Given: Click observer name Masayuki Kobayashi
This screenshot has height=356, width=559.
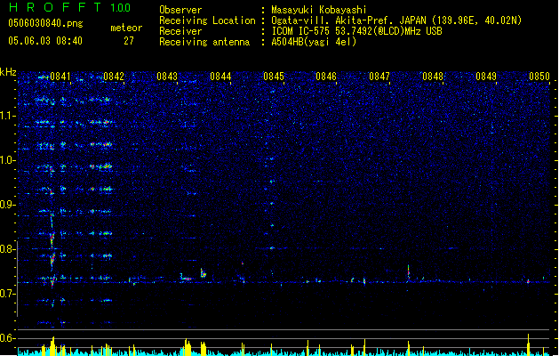Looking at the screenshot, I should point(319,10).
